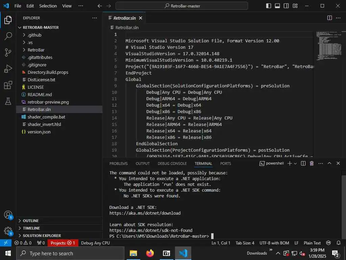Open version.json file
The image size is (346, 260).
click(x=59, y=132)
